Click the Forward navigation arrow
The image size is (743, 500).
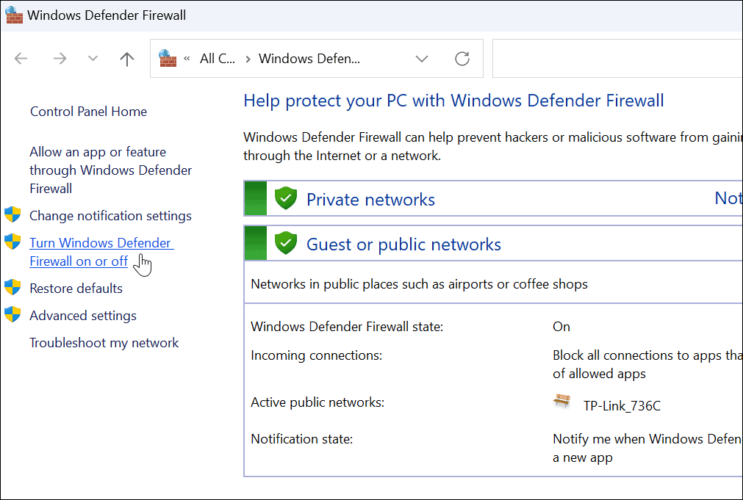(x=60, y=59)
